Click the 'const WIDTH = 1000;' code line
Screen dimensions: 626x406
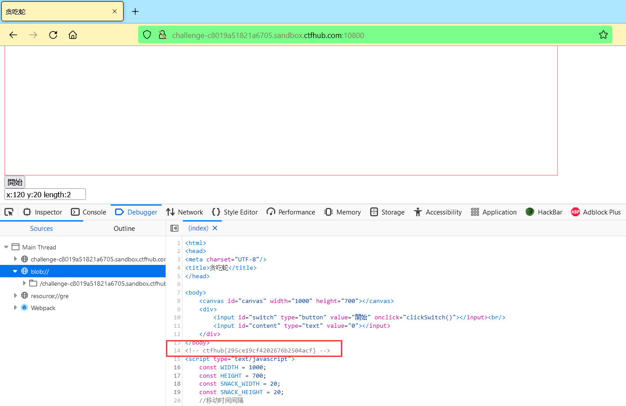[x=233, y=368]
